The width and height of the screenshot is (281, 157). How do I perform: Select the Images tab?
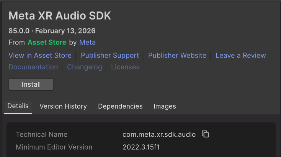(x=165, y=106)
